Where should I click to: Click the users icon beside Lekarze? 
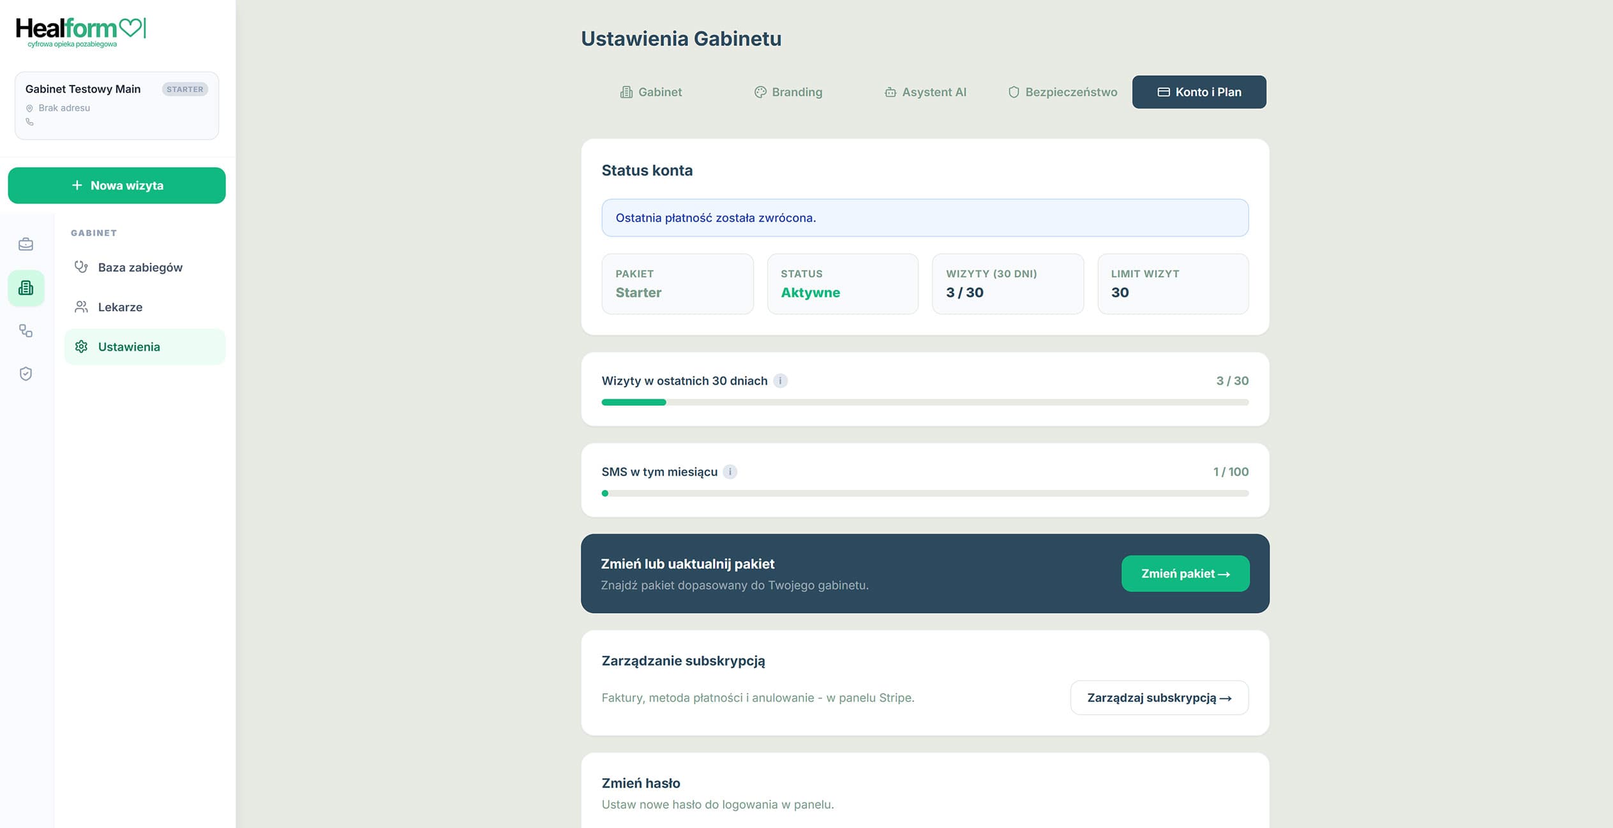pos(81,307)
